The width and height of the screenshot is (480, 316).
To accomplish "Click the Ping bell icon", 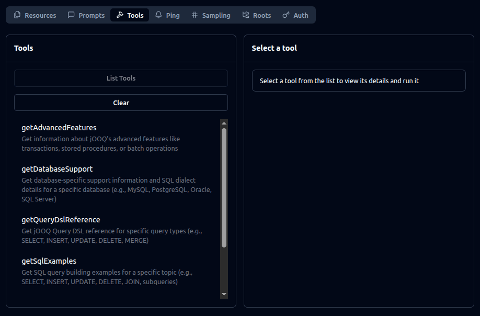I will coord(158,15).
